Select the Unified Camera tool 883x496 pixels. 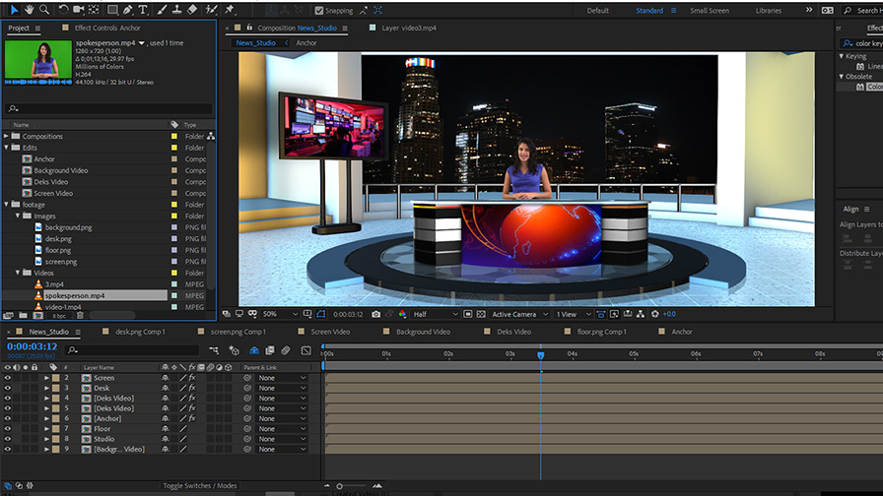pos(78,10)
